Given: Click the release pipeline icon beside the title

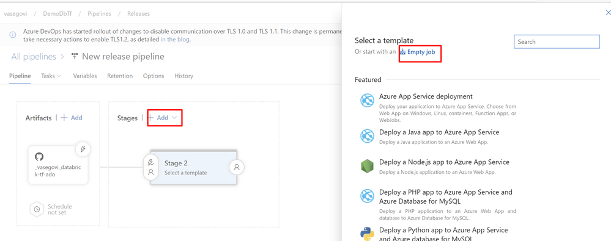Looking at the screenshot, I should (75, 57).
